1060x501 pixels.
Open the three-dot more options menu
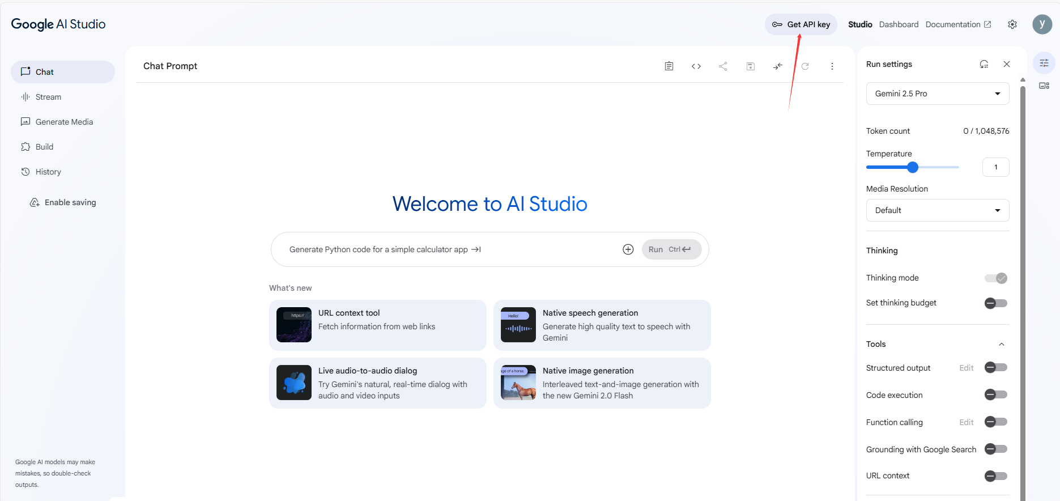832,66
